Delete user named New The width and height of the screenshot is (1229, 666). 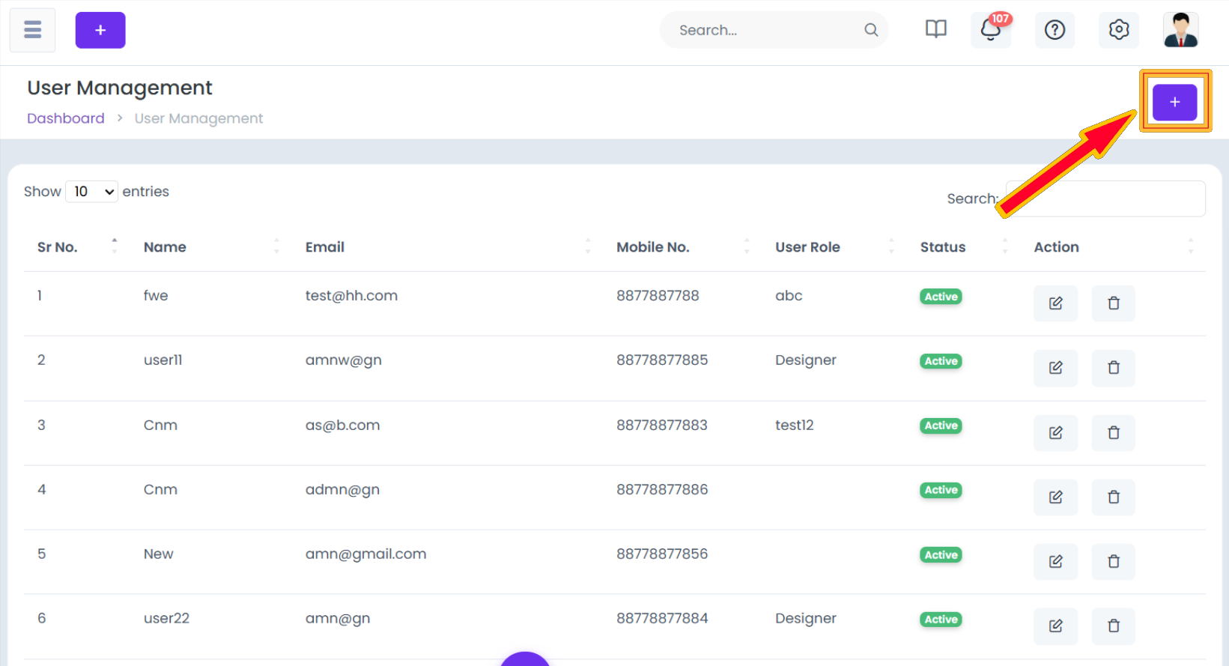pos(1113,561)
